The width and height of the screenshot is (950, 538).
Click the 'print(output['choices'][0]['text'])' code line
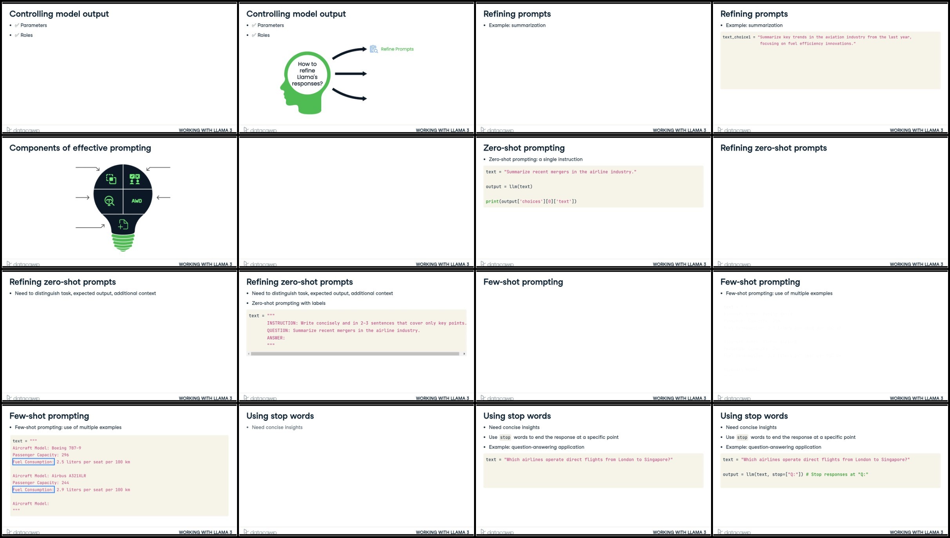(x=531, y=201)
